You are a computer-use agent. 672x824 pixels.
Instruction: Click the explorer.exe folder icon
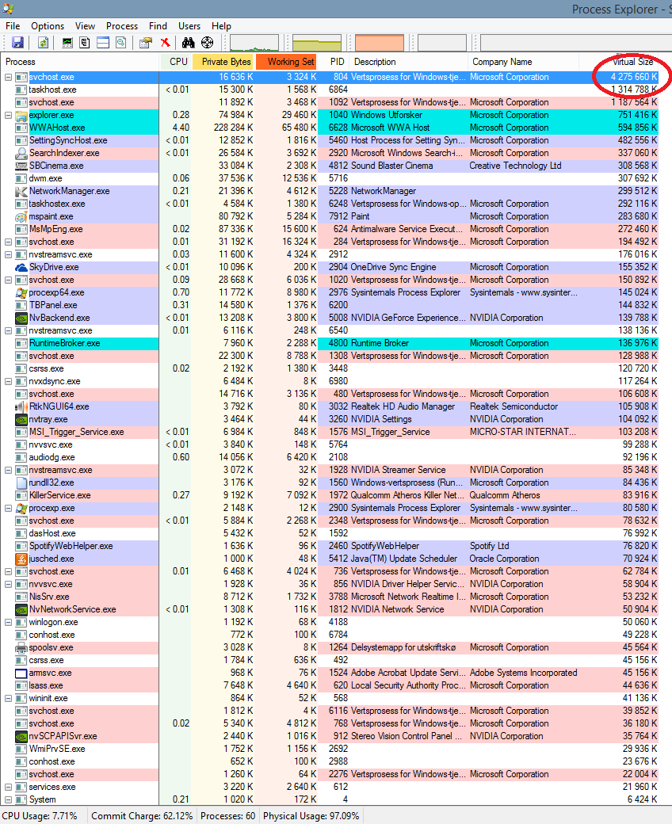click(21, 115)
